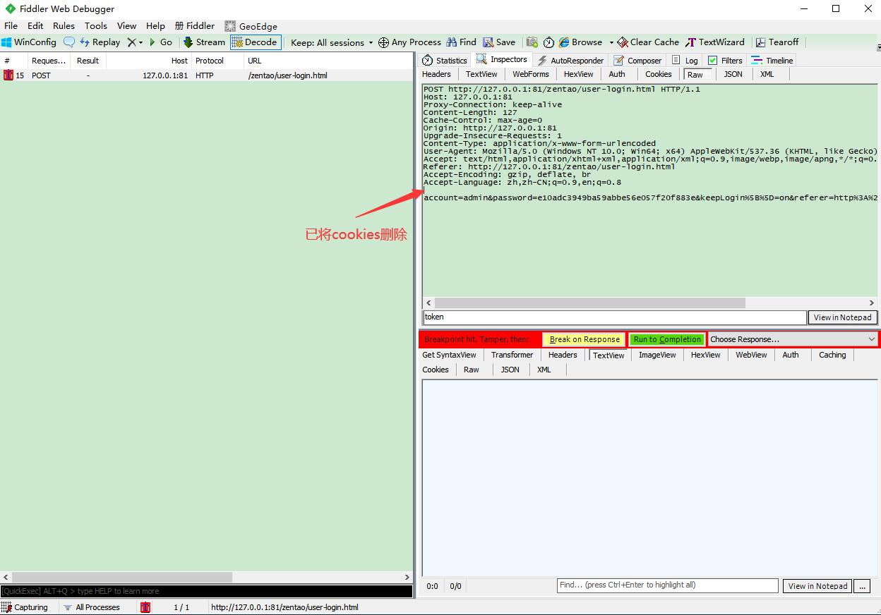Open Find sessions binoculars
The width and height of the screenshot is (881, 615).
pyautogui.click(x=461, y=42)
